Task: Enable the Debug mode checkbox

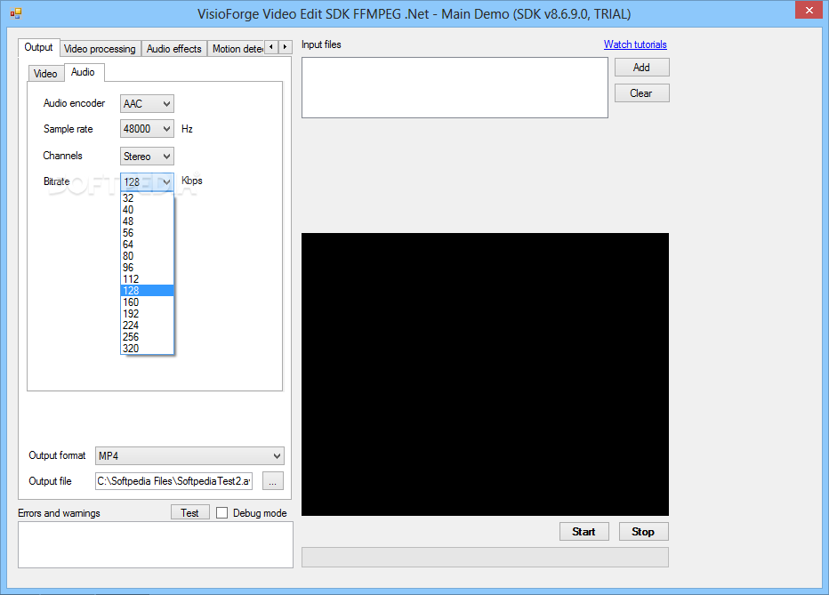Action: (222, 513)
